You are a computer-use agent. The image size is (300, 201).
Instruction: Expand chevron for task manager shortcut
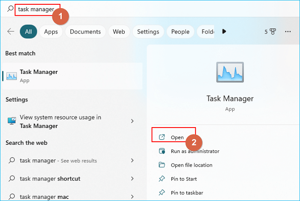(x=132, y=179)
